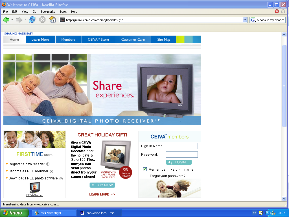Click 'Forgot your password?' link
Screen dimensions: 289x217
pos(168,176)
